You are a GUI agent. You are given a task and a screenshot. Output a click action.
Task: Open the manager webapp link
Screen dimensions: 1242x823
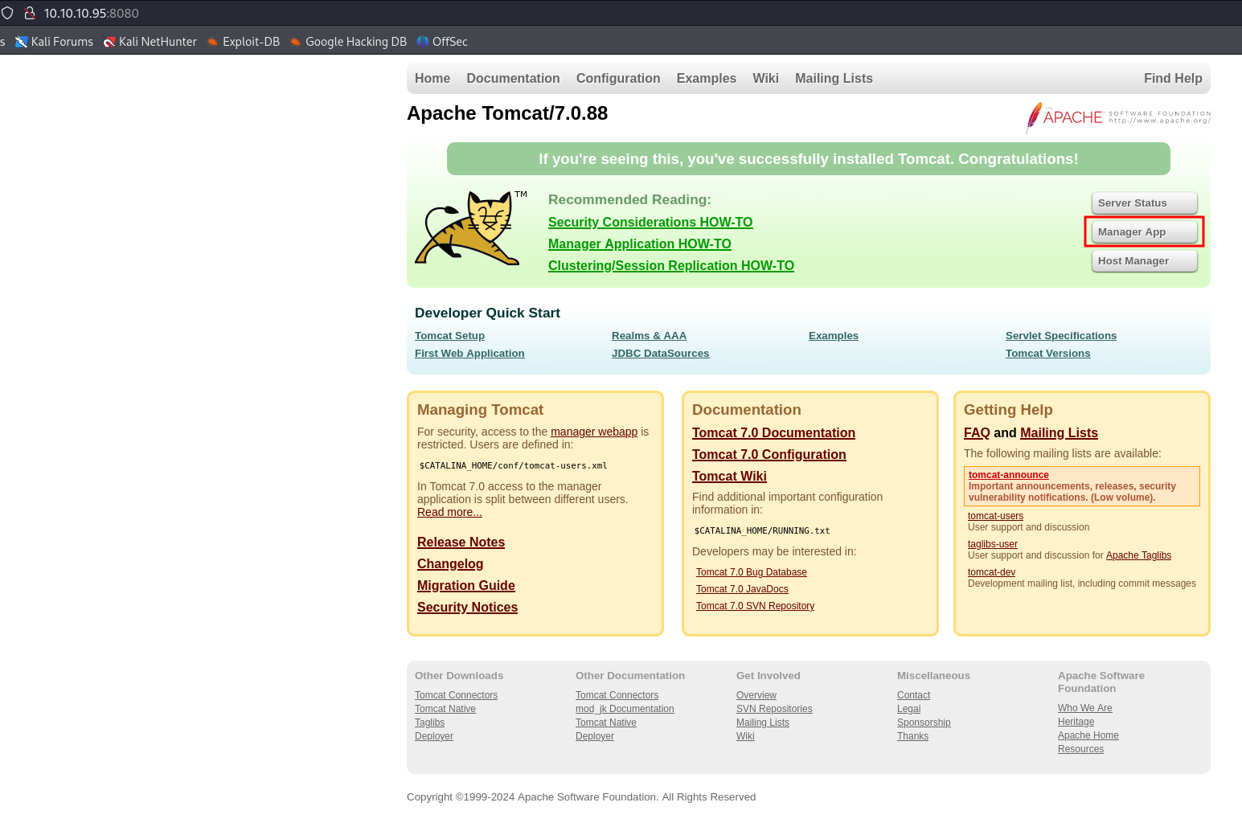click(x=594, y=432)
